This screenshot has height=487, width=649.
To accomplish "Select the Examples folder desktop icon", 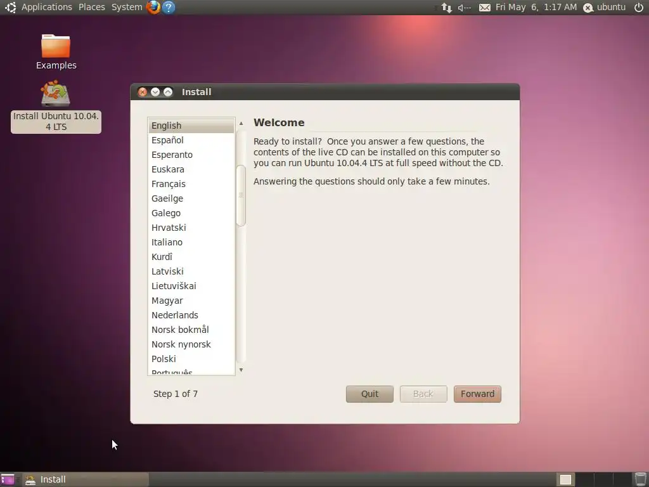I will click(56, 52).
